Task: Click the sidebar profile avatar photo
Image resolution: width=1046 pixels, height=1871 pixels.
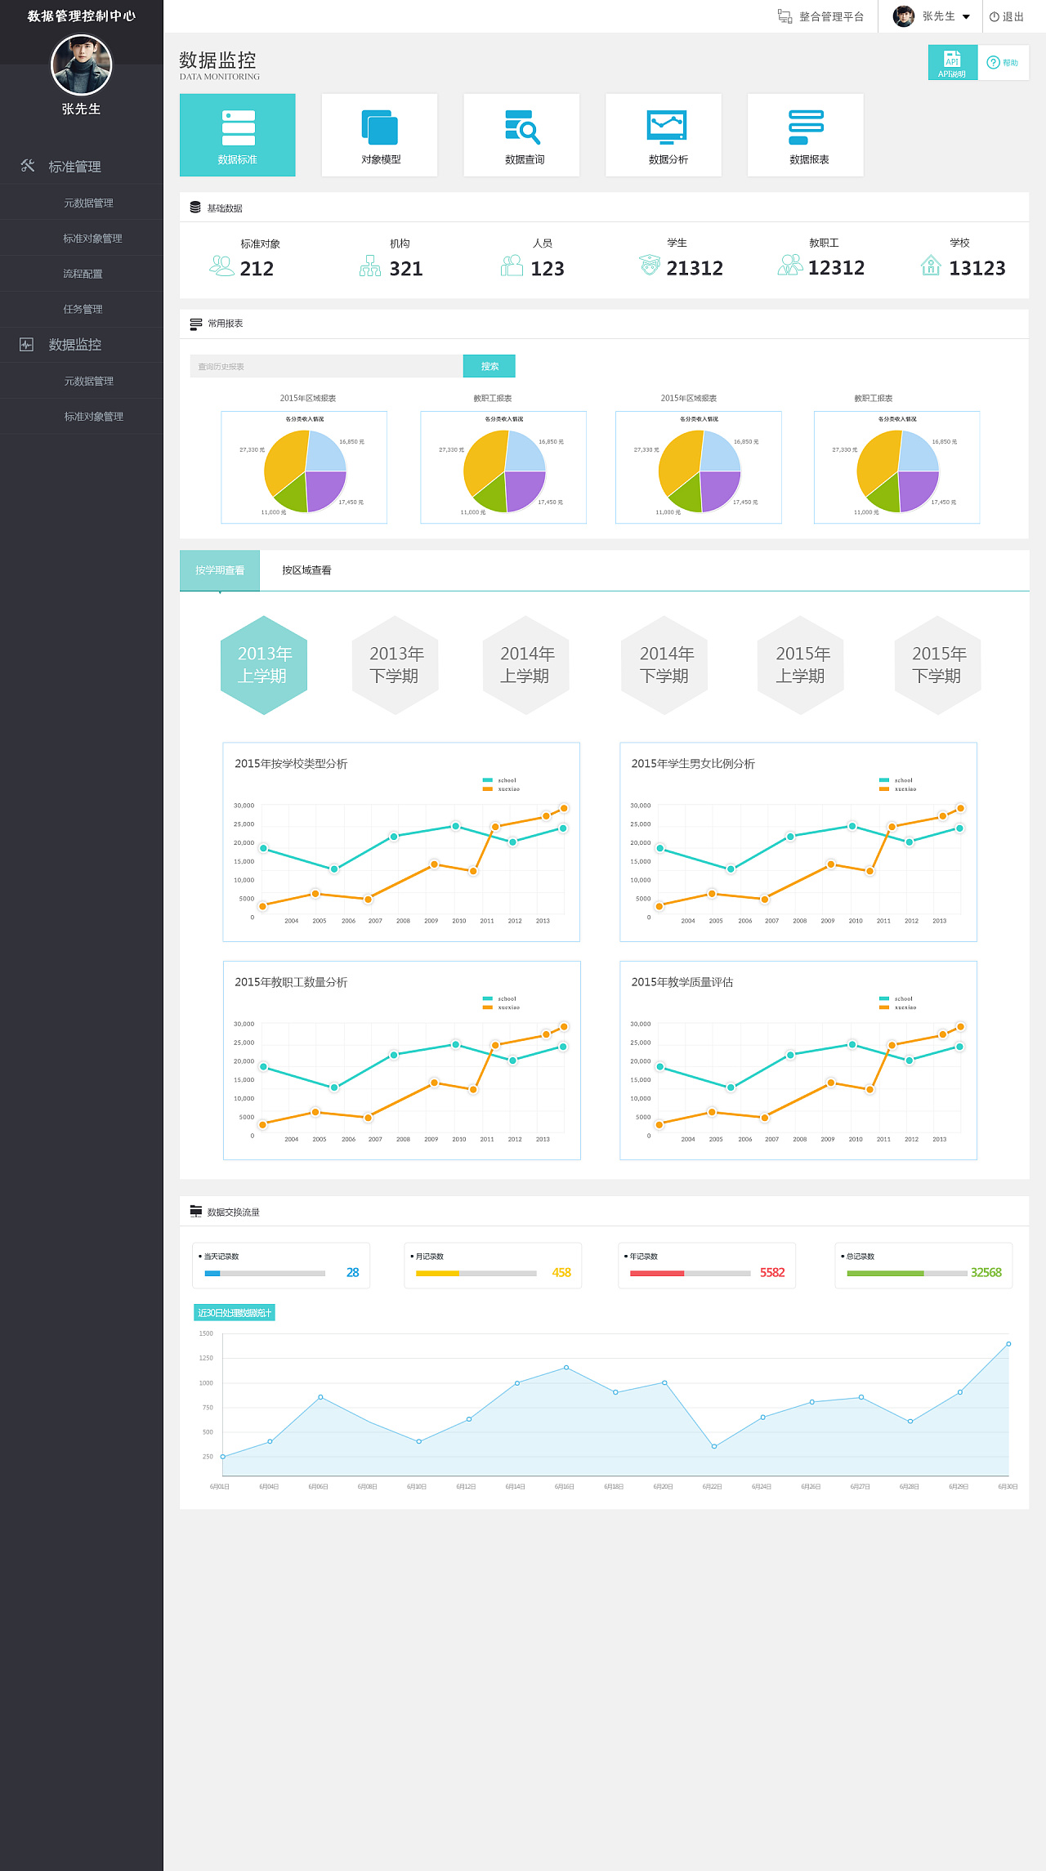Action: point(81,65)
